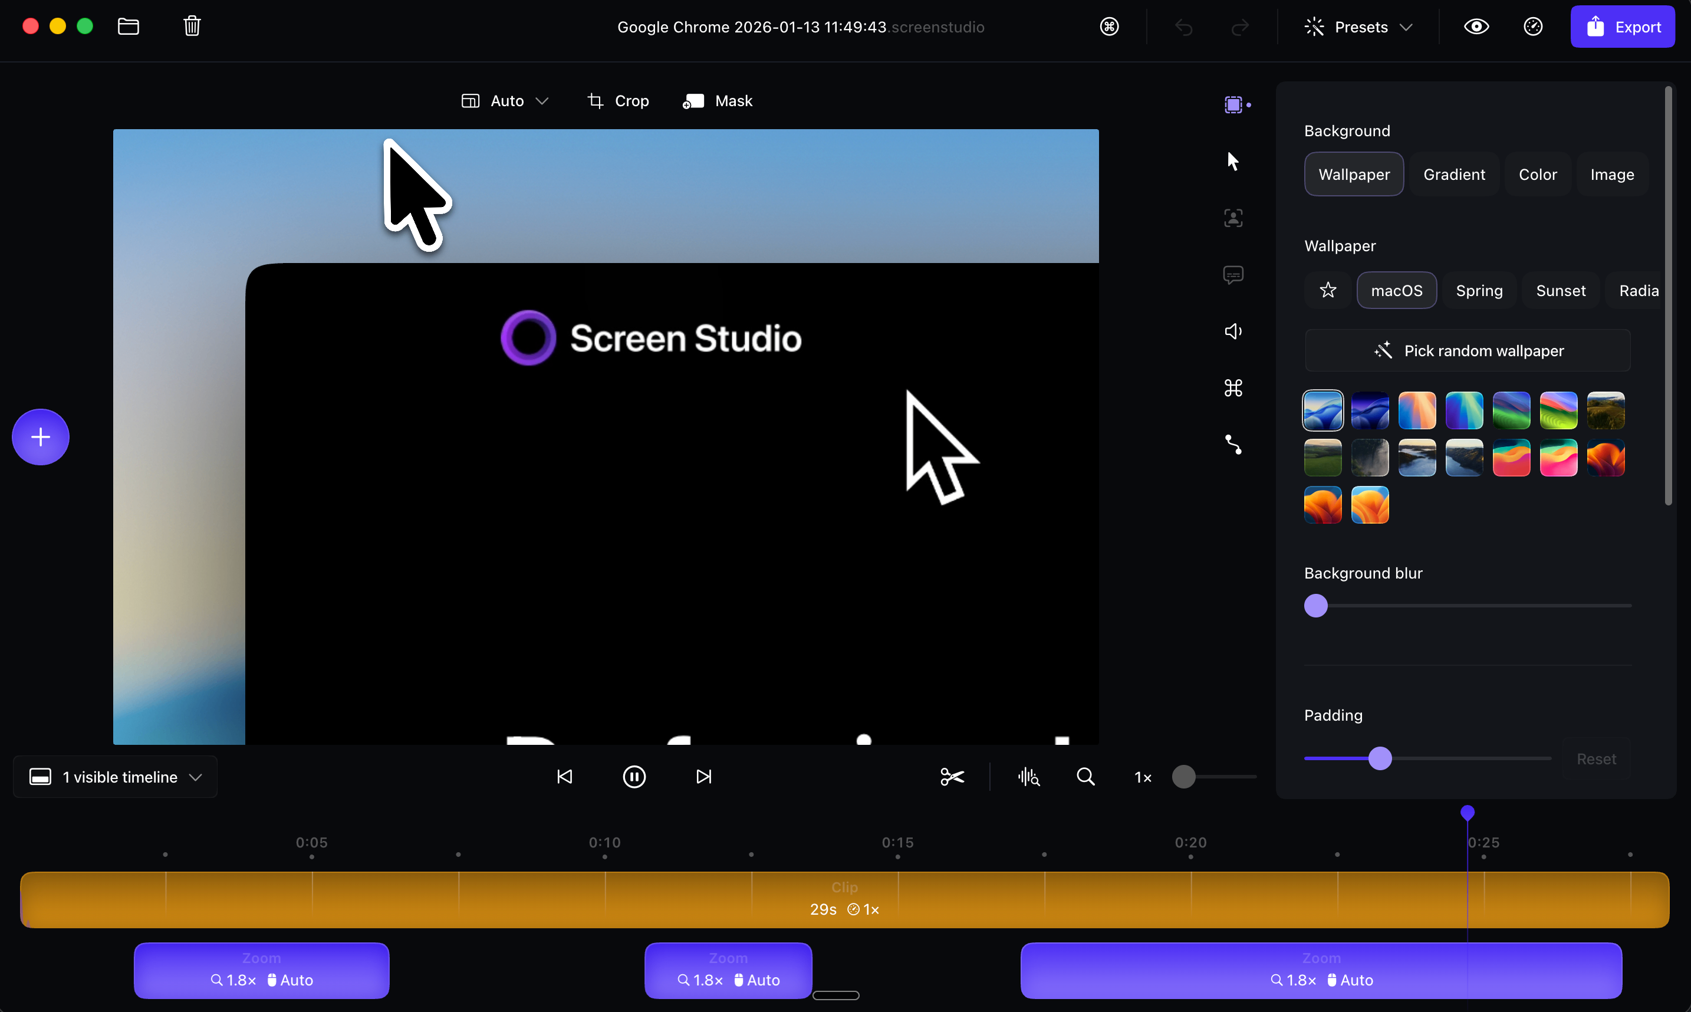
Task: Open the webcam framing settings icon
Action: click(x=1232, y=218)
